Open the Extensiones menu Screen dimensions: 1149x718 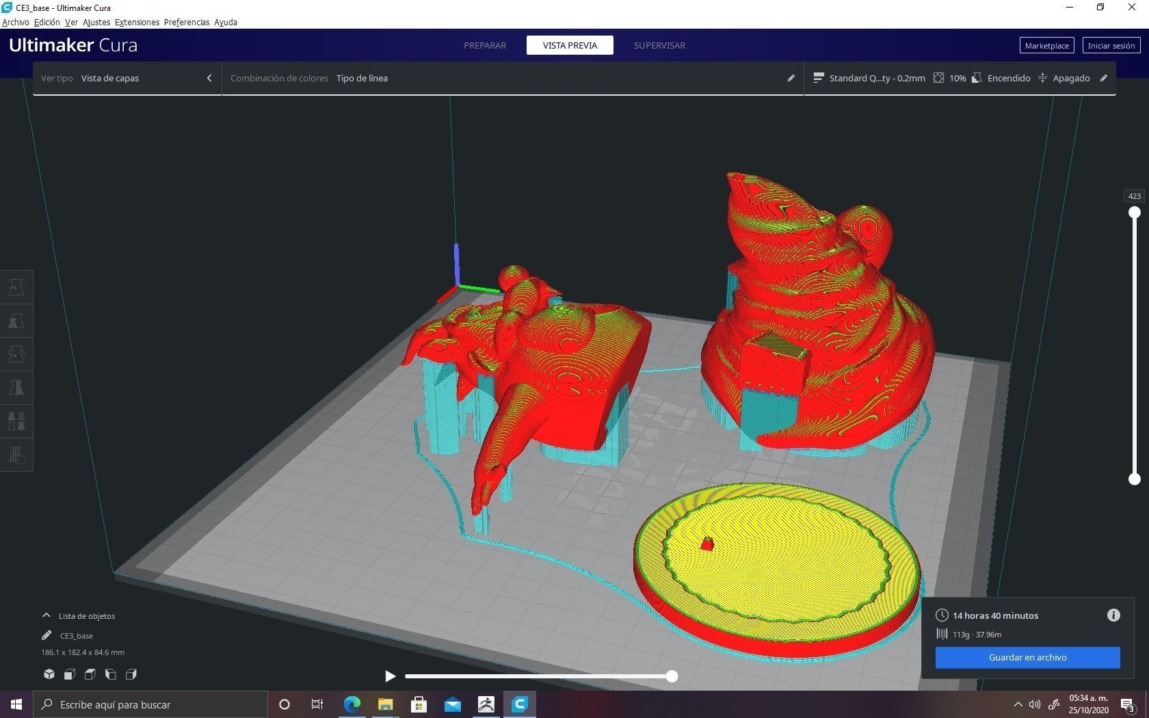[x=137, y=22]
